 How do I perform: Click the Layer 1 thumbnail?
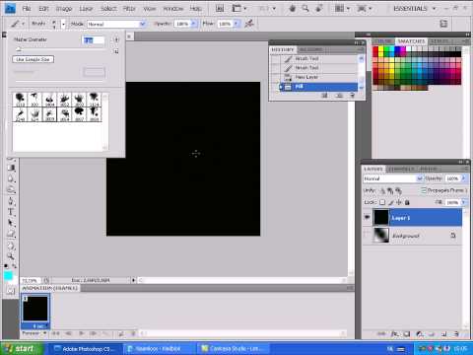381,217
